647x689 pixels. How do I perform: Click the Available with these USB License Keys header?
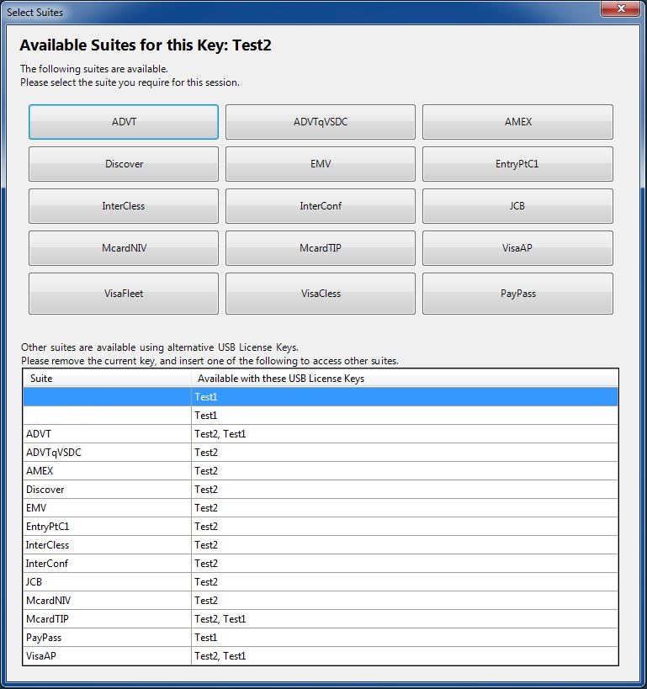[405, 379]
